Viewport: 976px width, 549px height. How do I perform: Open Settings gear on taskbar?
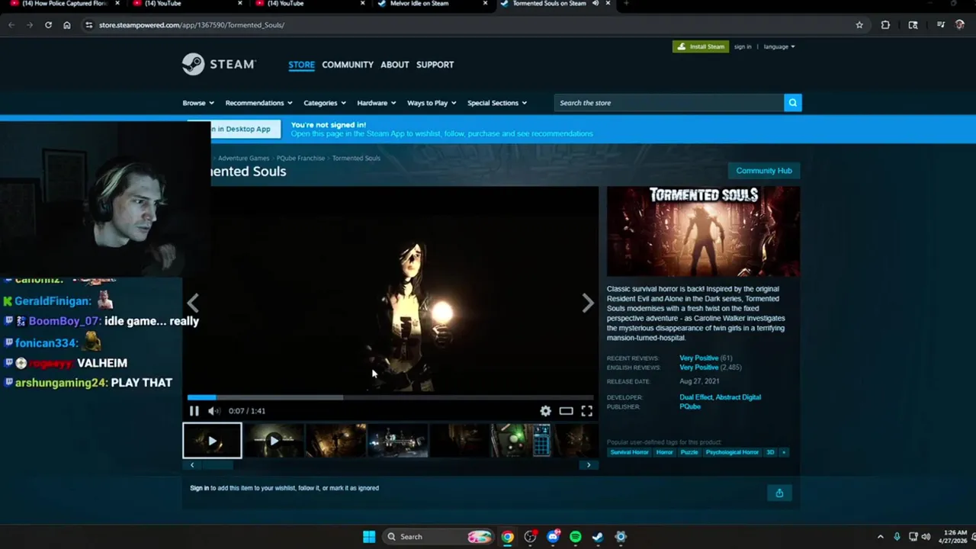pos(621,537)
